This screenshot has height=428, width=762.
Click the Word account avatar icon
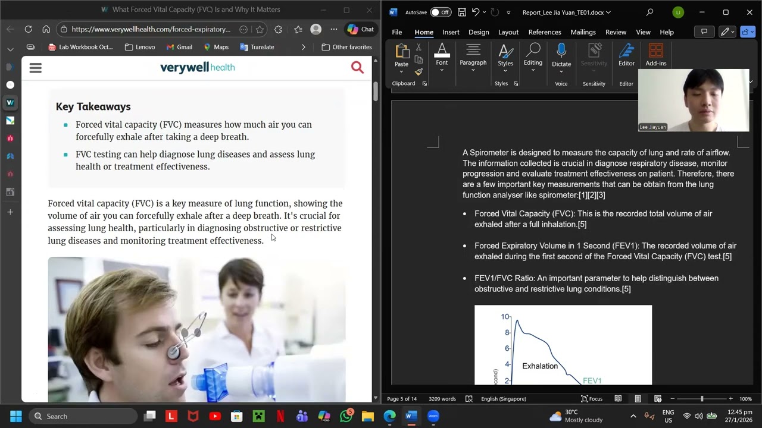(x=678, y=12)
